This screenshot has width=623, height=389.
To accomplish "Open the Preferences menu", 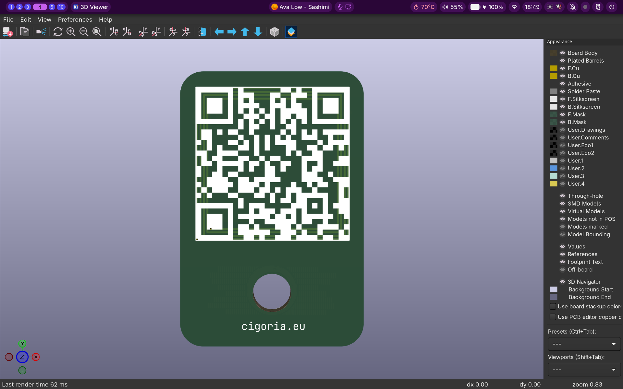I will click(x=75, y=19).
